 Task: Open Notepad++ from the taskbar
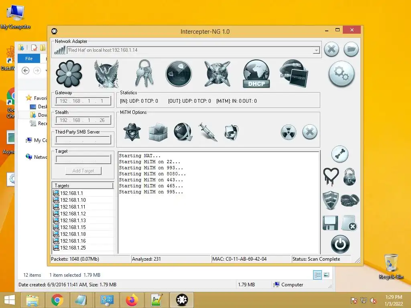[157, 300]
